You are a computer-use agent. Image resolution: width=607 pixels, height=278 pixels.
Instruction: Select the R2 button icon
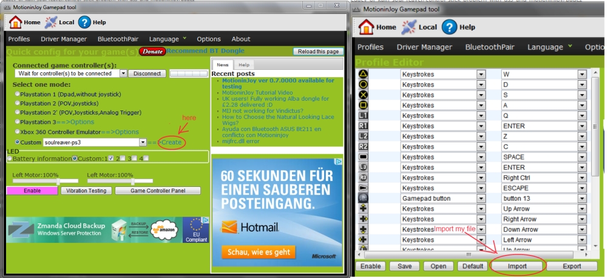tap(363, 146)
